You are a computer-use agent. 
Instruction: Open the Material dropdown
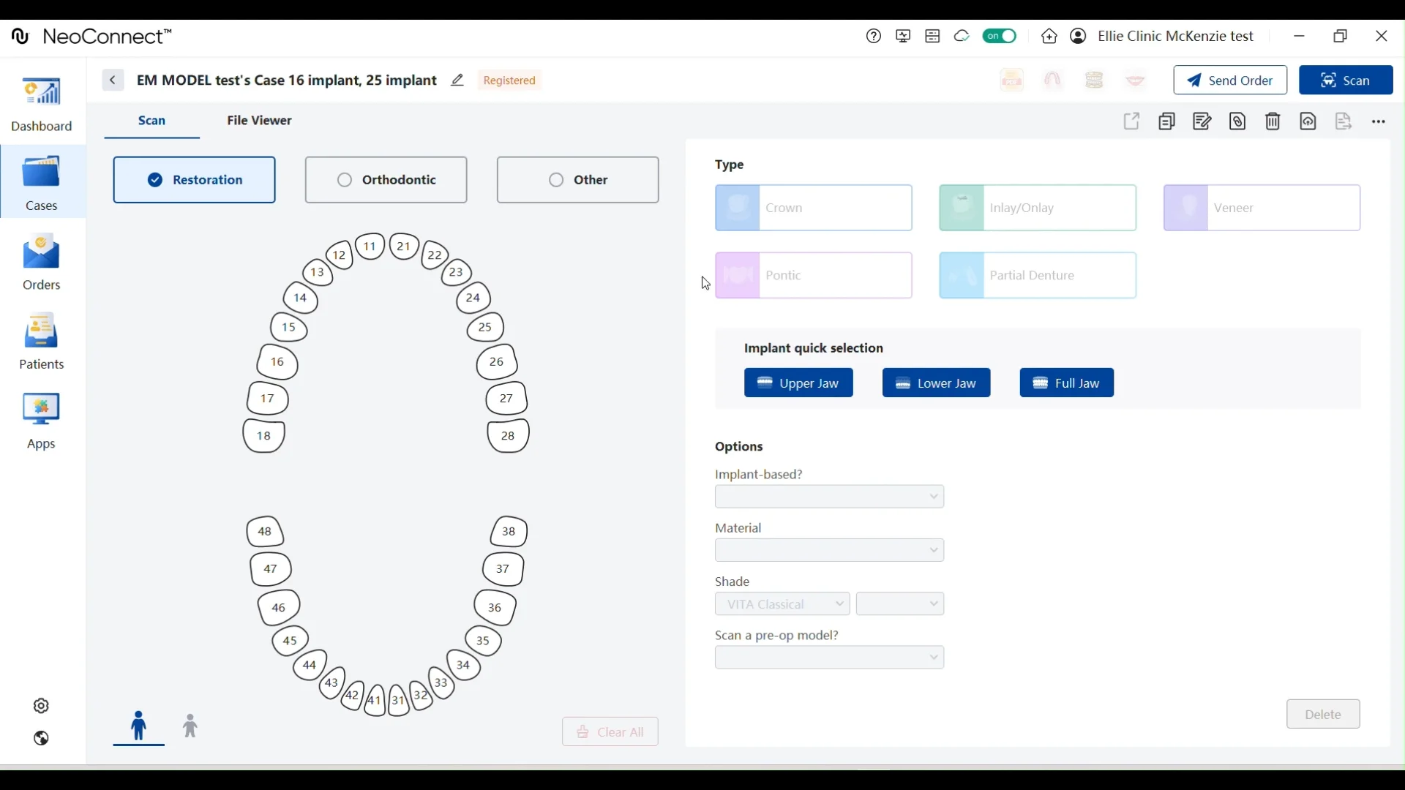[829, 550]
